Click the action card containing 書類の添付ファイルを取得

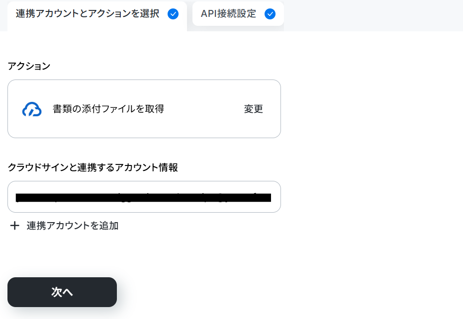(x=144, y=109)
